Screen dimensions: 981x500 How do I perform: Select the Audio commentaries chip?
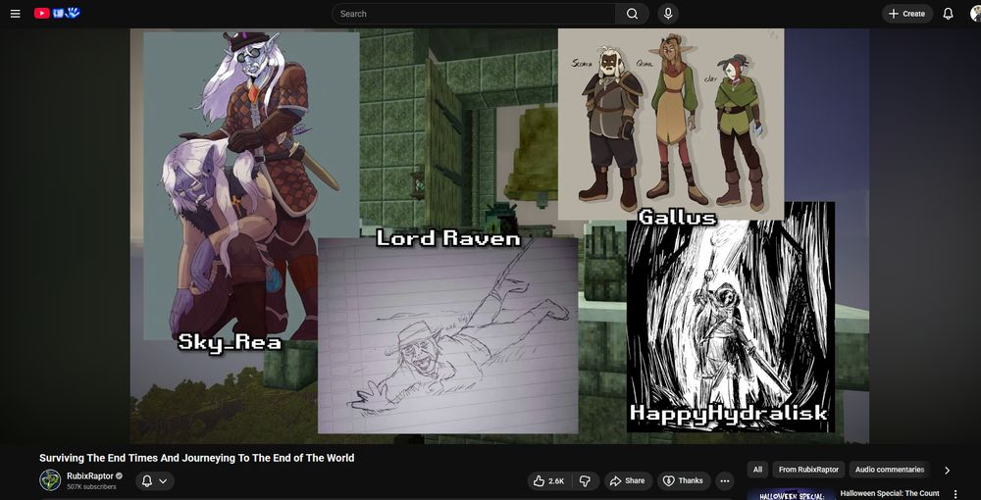889,470
